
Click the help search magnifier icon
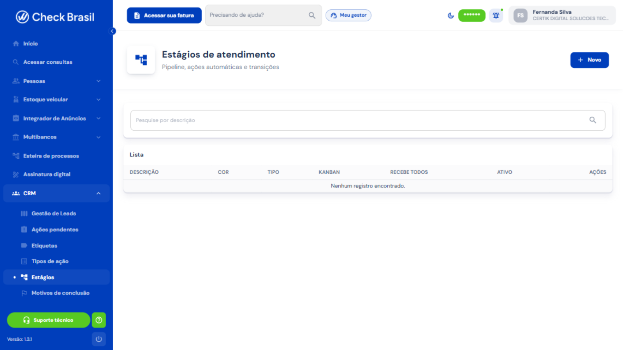pyautogui.click(x=312, y=15)
